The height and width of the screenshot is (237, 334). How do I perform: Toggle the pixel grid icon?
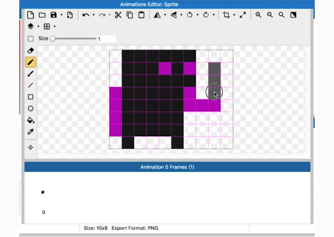[47, 26]
